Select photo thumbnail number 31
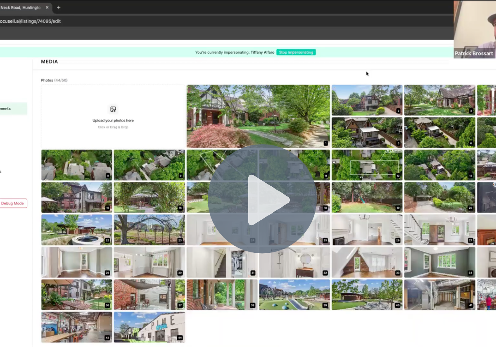The height and width of the screenshot is (347, 496). (222, 262)
